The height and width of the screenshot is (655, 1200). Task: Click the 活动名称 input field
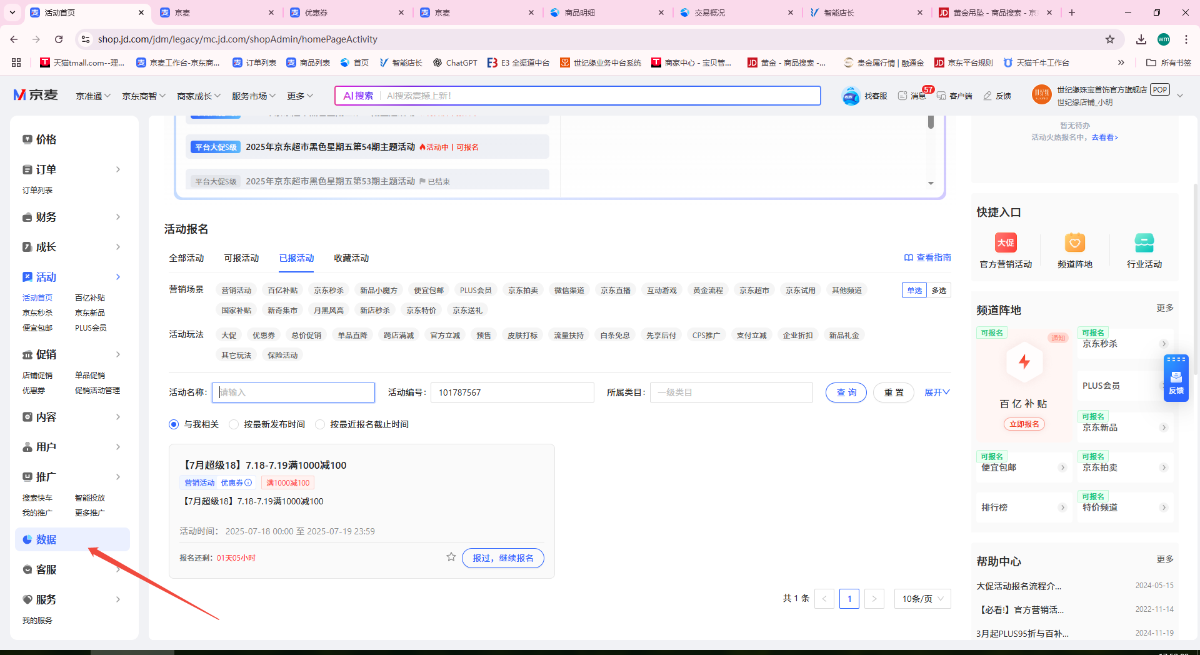click(294, 392)
